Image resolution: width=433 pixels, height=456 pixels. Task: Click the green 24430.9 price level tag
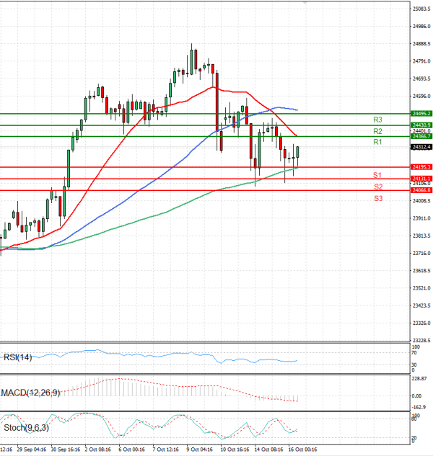401,125
